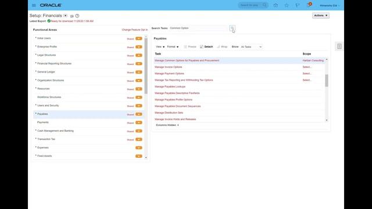Viewport: 372px width, 209px height.
Task: Open the View menu dropdown
Action: point(160,46)
